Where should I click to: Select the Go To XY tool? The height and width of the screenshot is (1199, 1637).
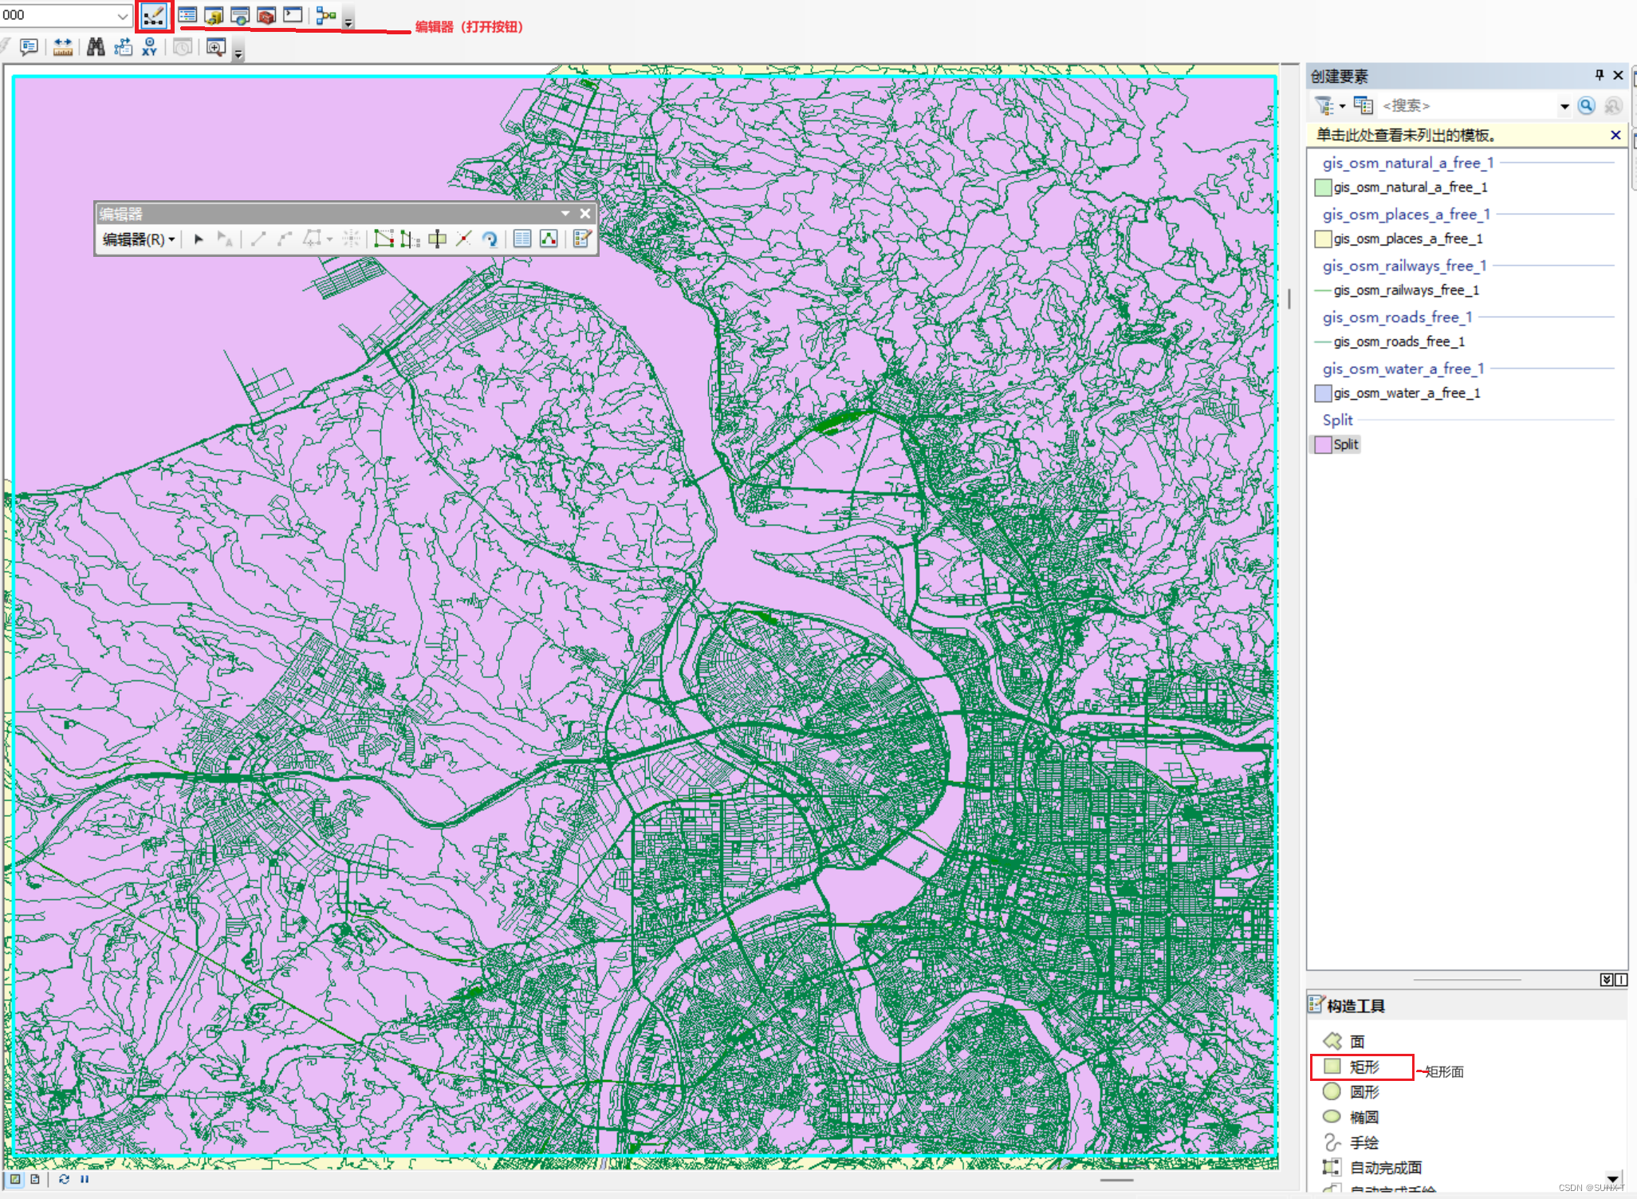tap(149, 47)
